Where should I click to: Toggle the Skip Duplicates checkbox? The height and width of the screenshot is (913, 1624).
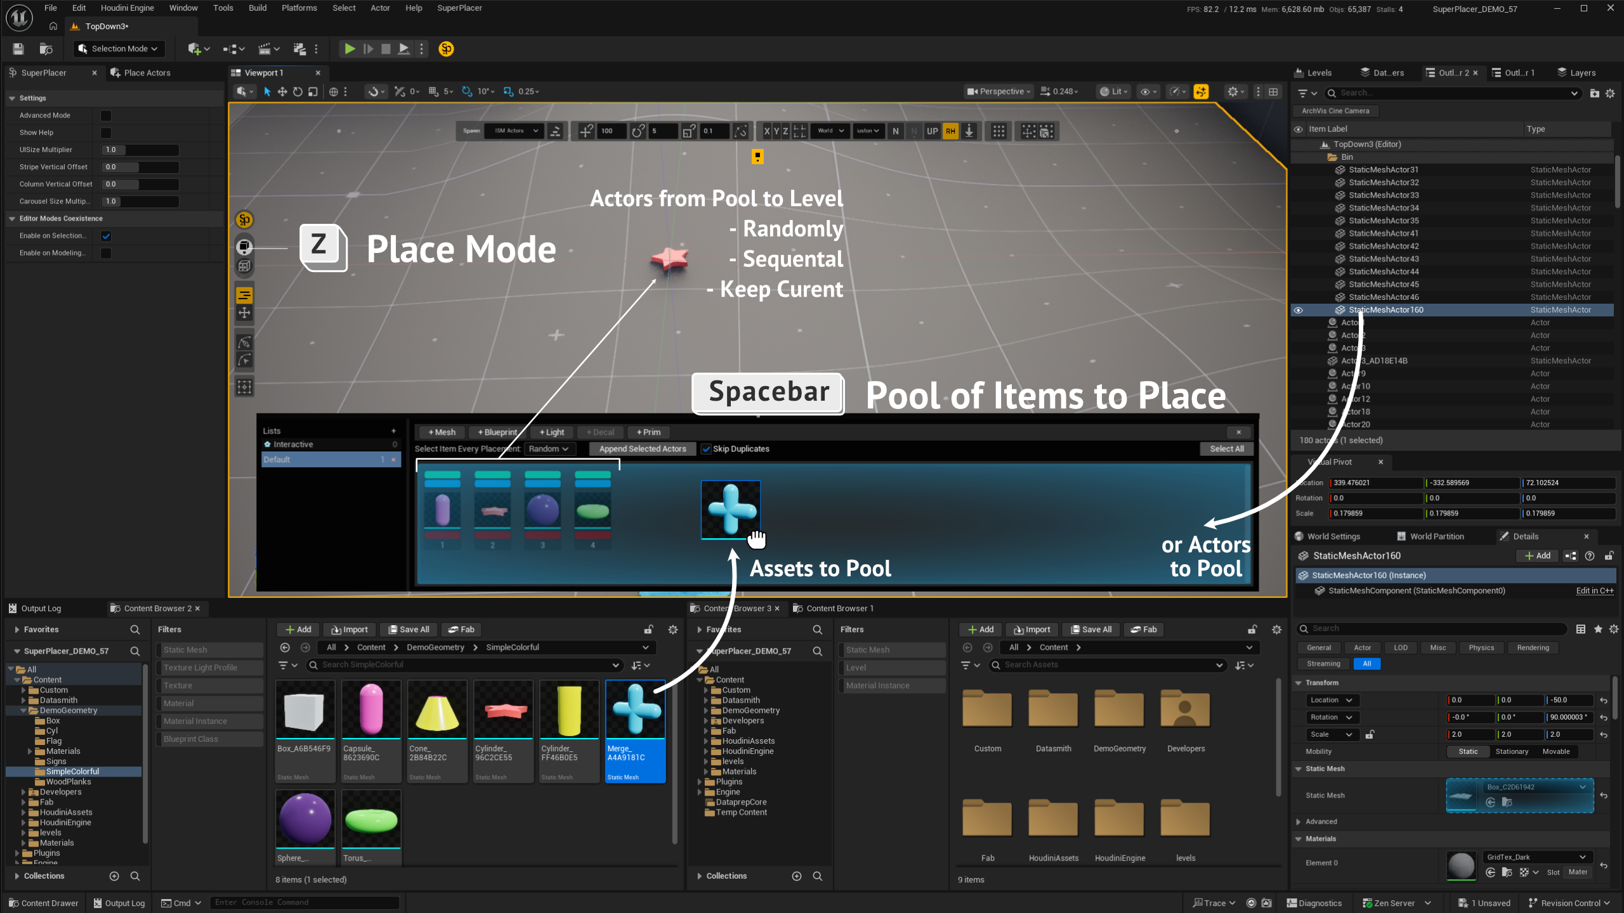coord(706,449)
